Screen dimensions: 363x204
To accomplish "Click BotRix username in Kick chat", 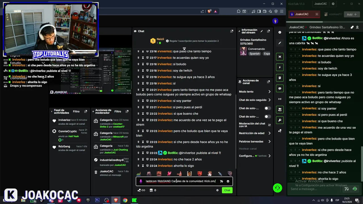I will (173, 153).
